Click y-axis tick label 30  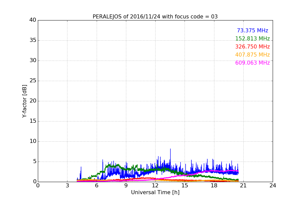pos(33,61)
